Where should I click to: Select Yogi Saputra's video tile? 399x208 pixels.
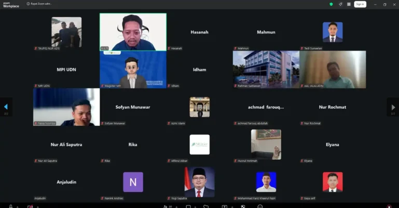(x=199, y=182)
